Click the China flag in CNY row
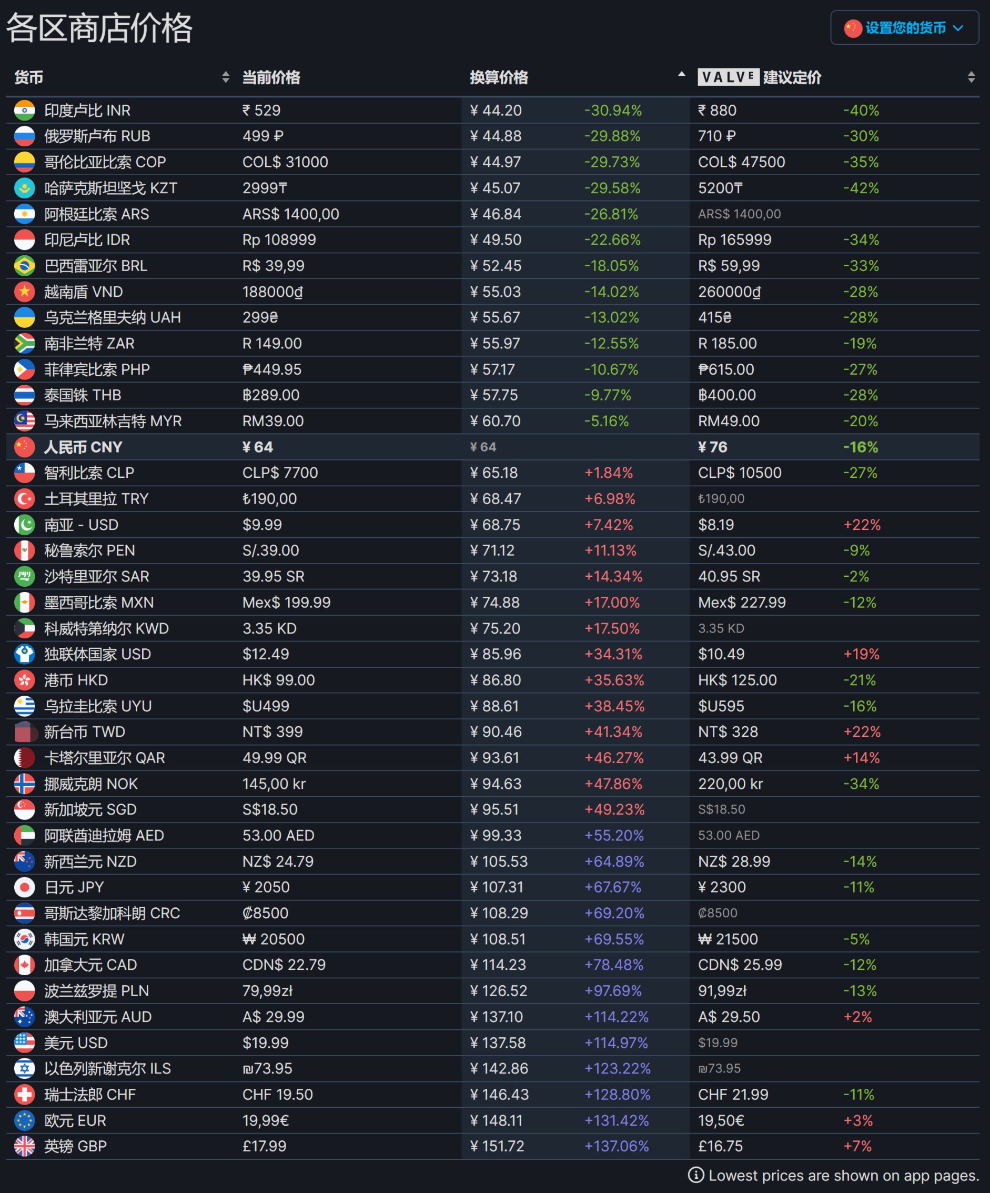 tap(24, 447)
